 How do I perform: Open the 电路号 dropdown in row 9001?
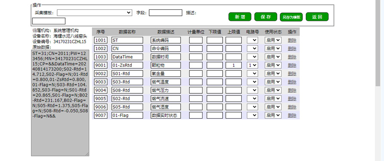[252, 65]
